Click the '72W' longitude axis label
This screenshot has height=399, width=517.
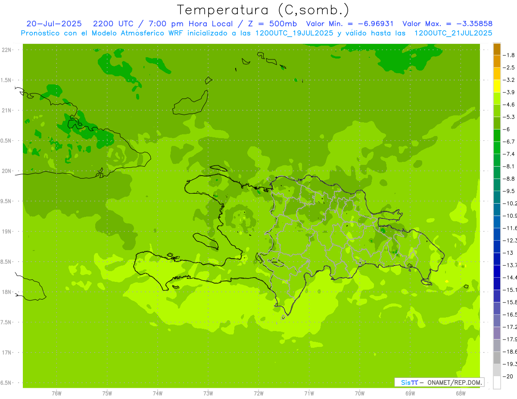tap(258, 393)
